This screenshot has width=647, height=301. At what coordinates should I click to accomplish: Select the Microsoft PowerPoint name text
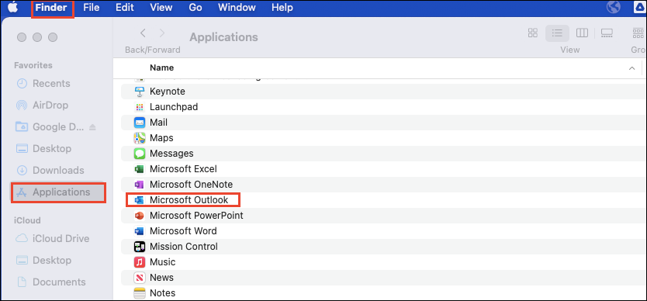[196, 216]
